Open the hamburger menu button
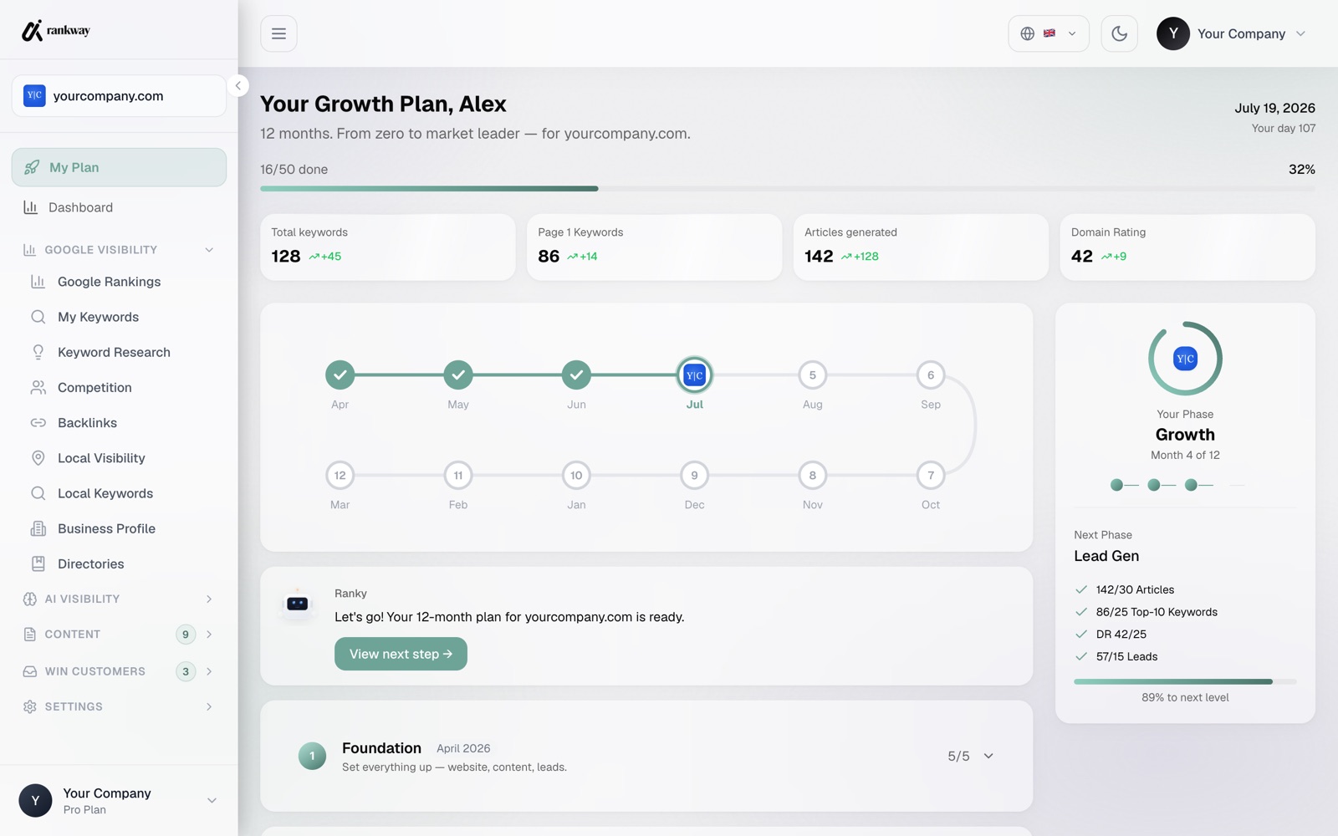 pyautogui.click(x=278, y=33)
